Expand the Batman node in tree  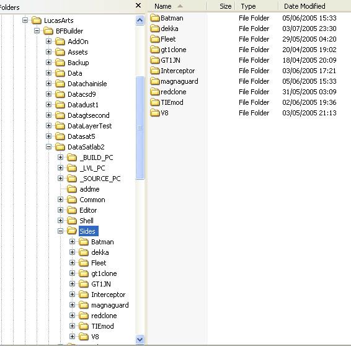[x=72, y=242]
